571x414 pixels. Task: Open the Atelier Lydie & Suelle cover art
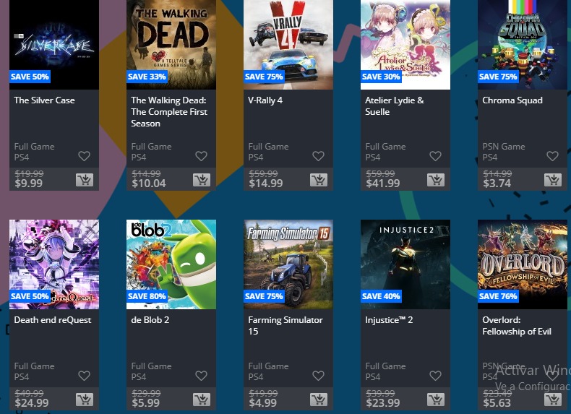click(405, 45)
